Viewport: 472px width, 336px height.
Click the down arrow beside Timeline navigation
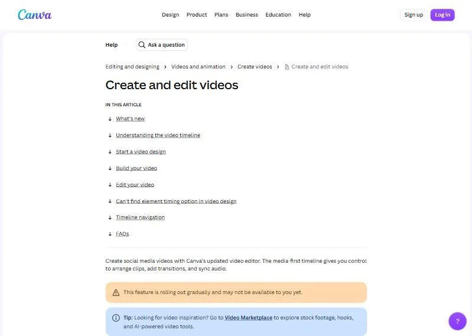click(110, 217)
